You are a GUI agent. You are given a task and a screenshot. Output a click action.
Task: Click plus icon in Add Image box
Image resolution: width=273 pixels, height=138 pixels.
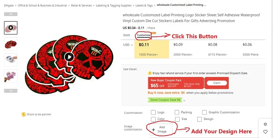click(x=153, y=130)
